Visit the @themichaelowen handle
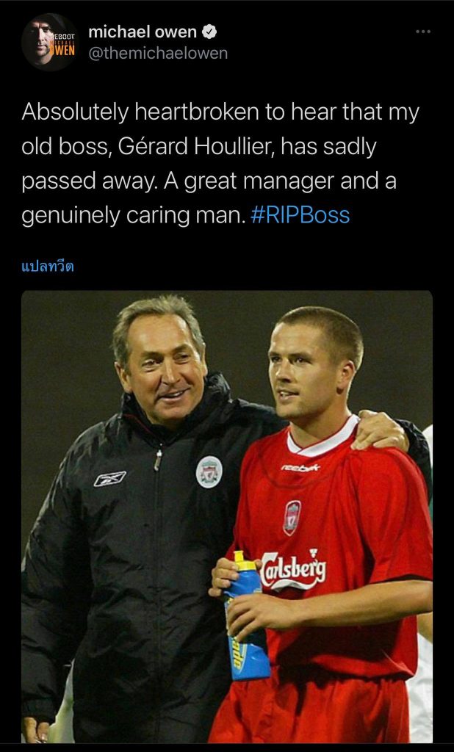This screenshot has height=752, width=454. 158,53
